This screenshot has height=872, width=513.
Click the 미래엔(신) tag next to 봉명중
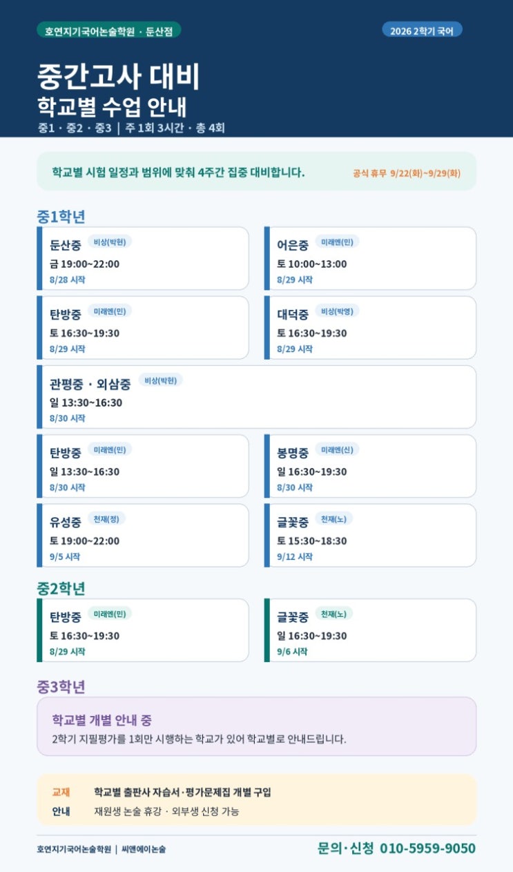tap(337, 449)
